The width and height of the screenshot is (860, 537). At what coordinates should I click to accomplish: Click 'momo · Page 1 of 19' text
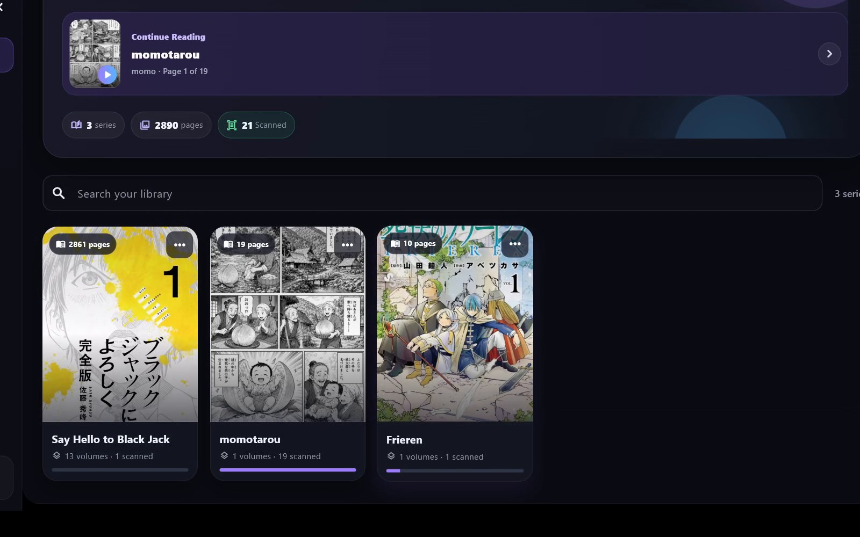click(x=169, y=71)
